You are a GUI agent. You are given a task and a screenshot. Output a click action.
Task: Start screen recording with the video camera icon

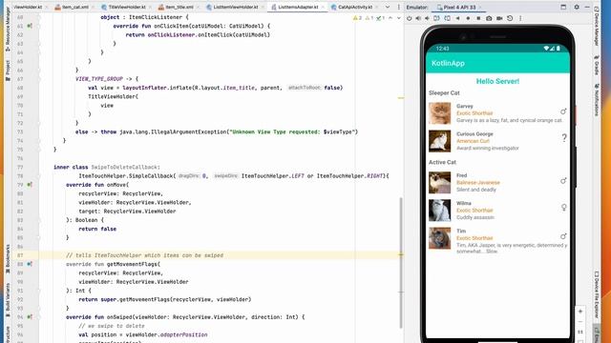tap(499, 18)
